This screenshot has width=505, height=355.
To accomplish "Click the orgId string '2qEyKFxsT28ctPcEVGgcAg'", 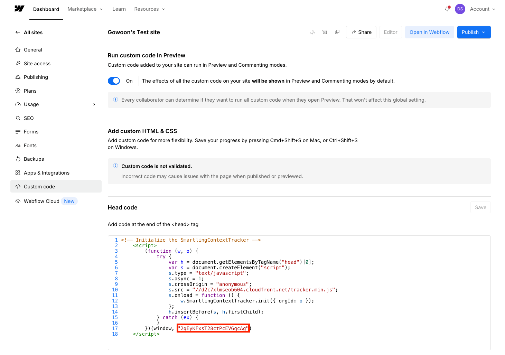I will click(x=213, y=328).
